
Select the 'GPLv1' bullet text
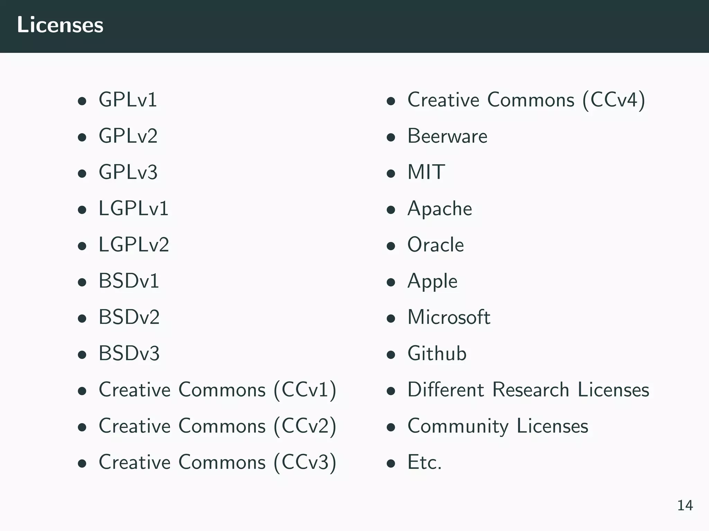pos(128,100)
